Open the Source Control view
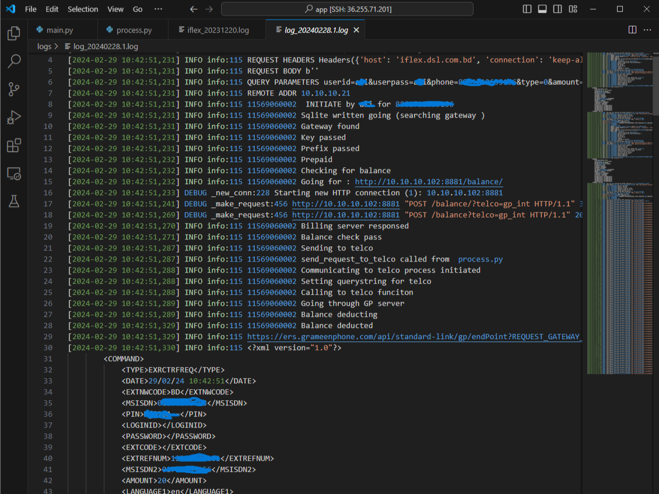The image size is (659, 494). point(13,89)
